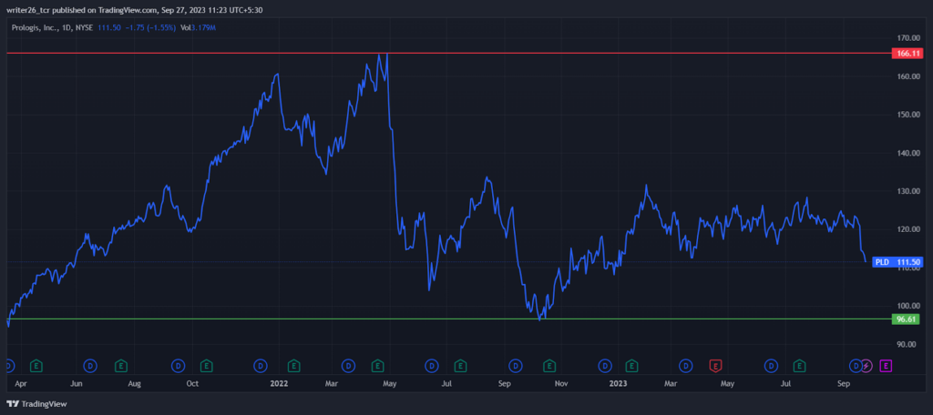
Task: Click the red 166.11 price label
Action: tap(907, 54)
